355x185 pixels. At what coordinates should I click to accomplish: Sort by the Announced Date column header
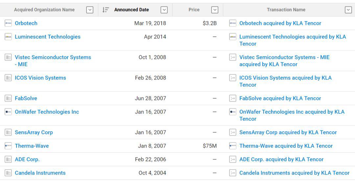(131, 10)
